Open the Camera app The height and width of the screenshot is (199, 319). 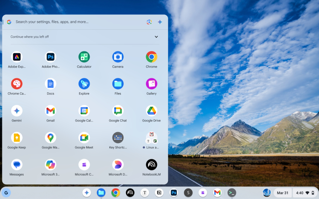point(118,57)
